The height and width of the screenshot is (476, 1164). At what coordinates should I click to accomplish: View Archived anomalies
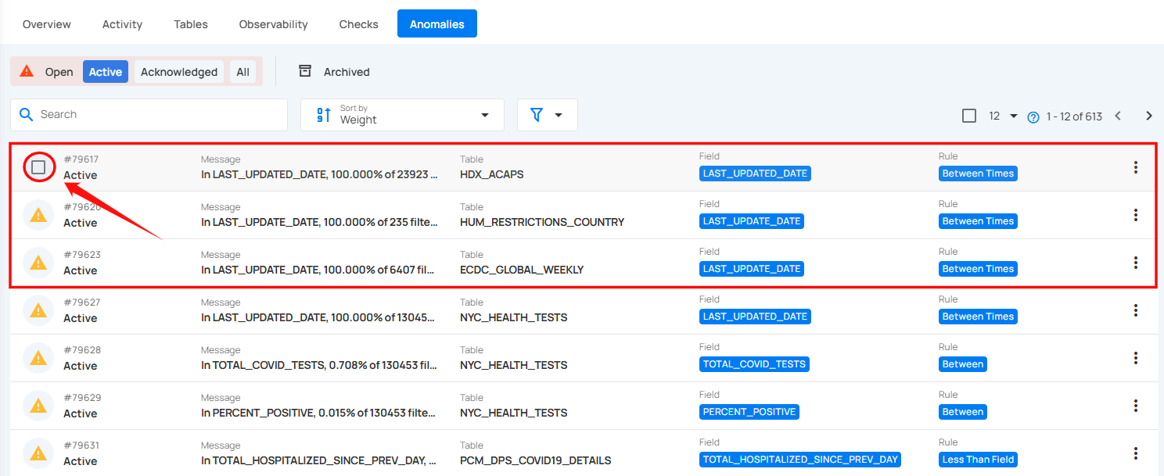click(347, 72)
